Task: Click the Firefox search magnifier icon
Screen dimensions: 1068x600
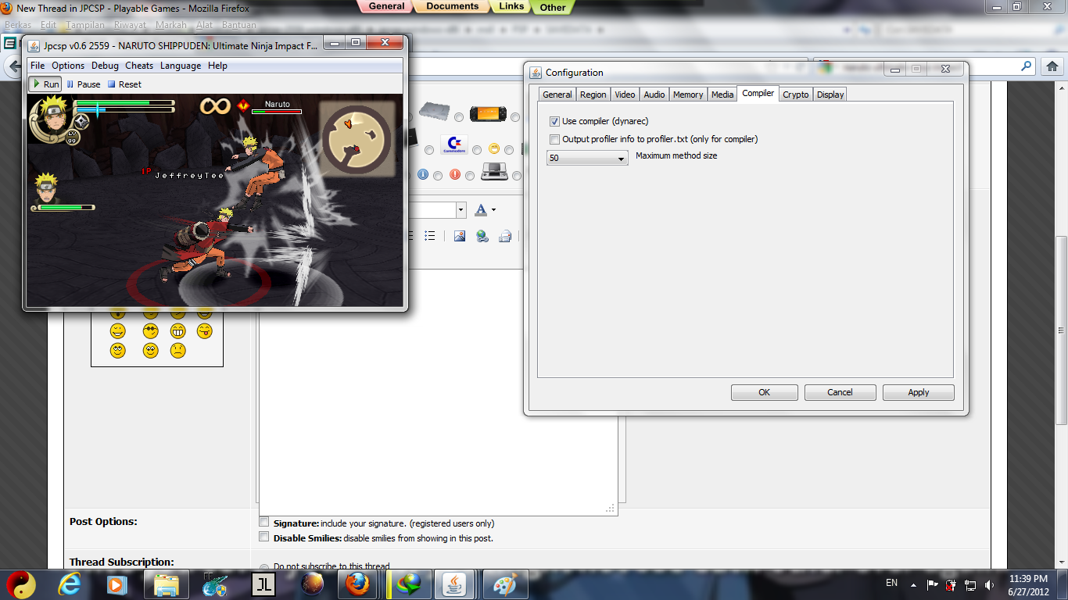Action: point(1027,67)
